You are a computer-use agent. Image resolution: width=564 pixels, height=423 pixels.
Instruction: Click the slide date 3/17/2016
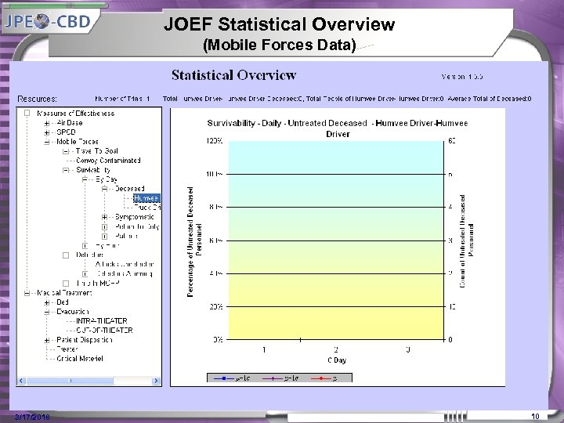(32, 418)
